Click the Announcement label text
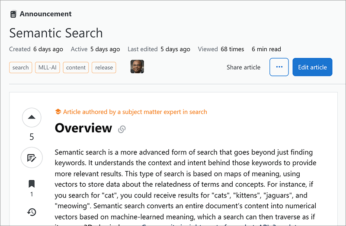The image size is (346, 226). [x=45, y=14]
